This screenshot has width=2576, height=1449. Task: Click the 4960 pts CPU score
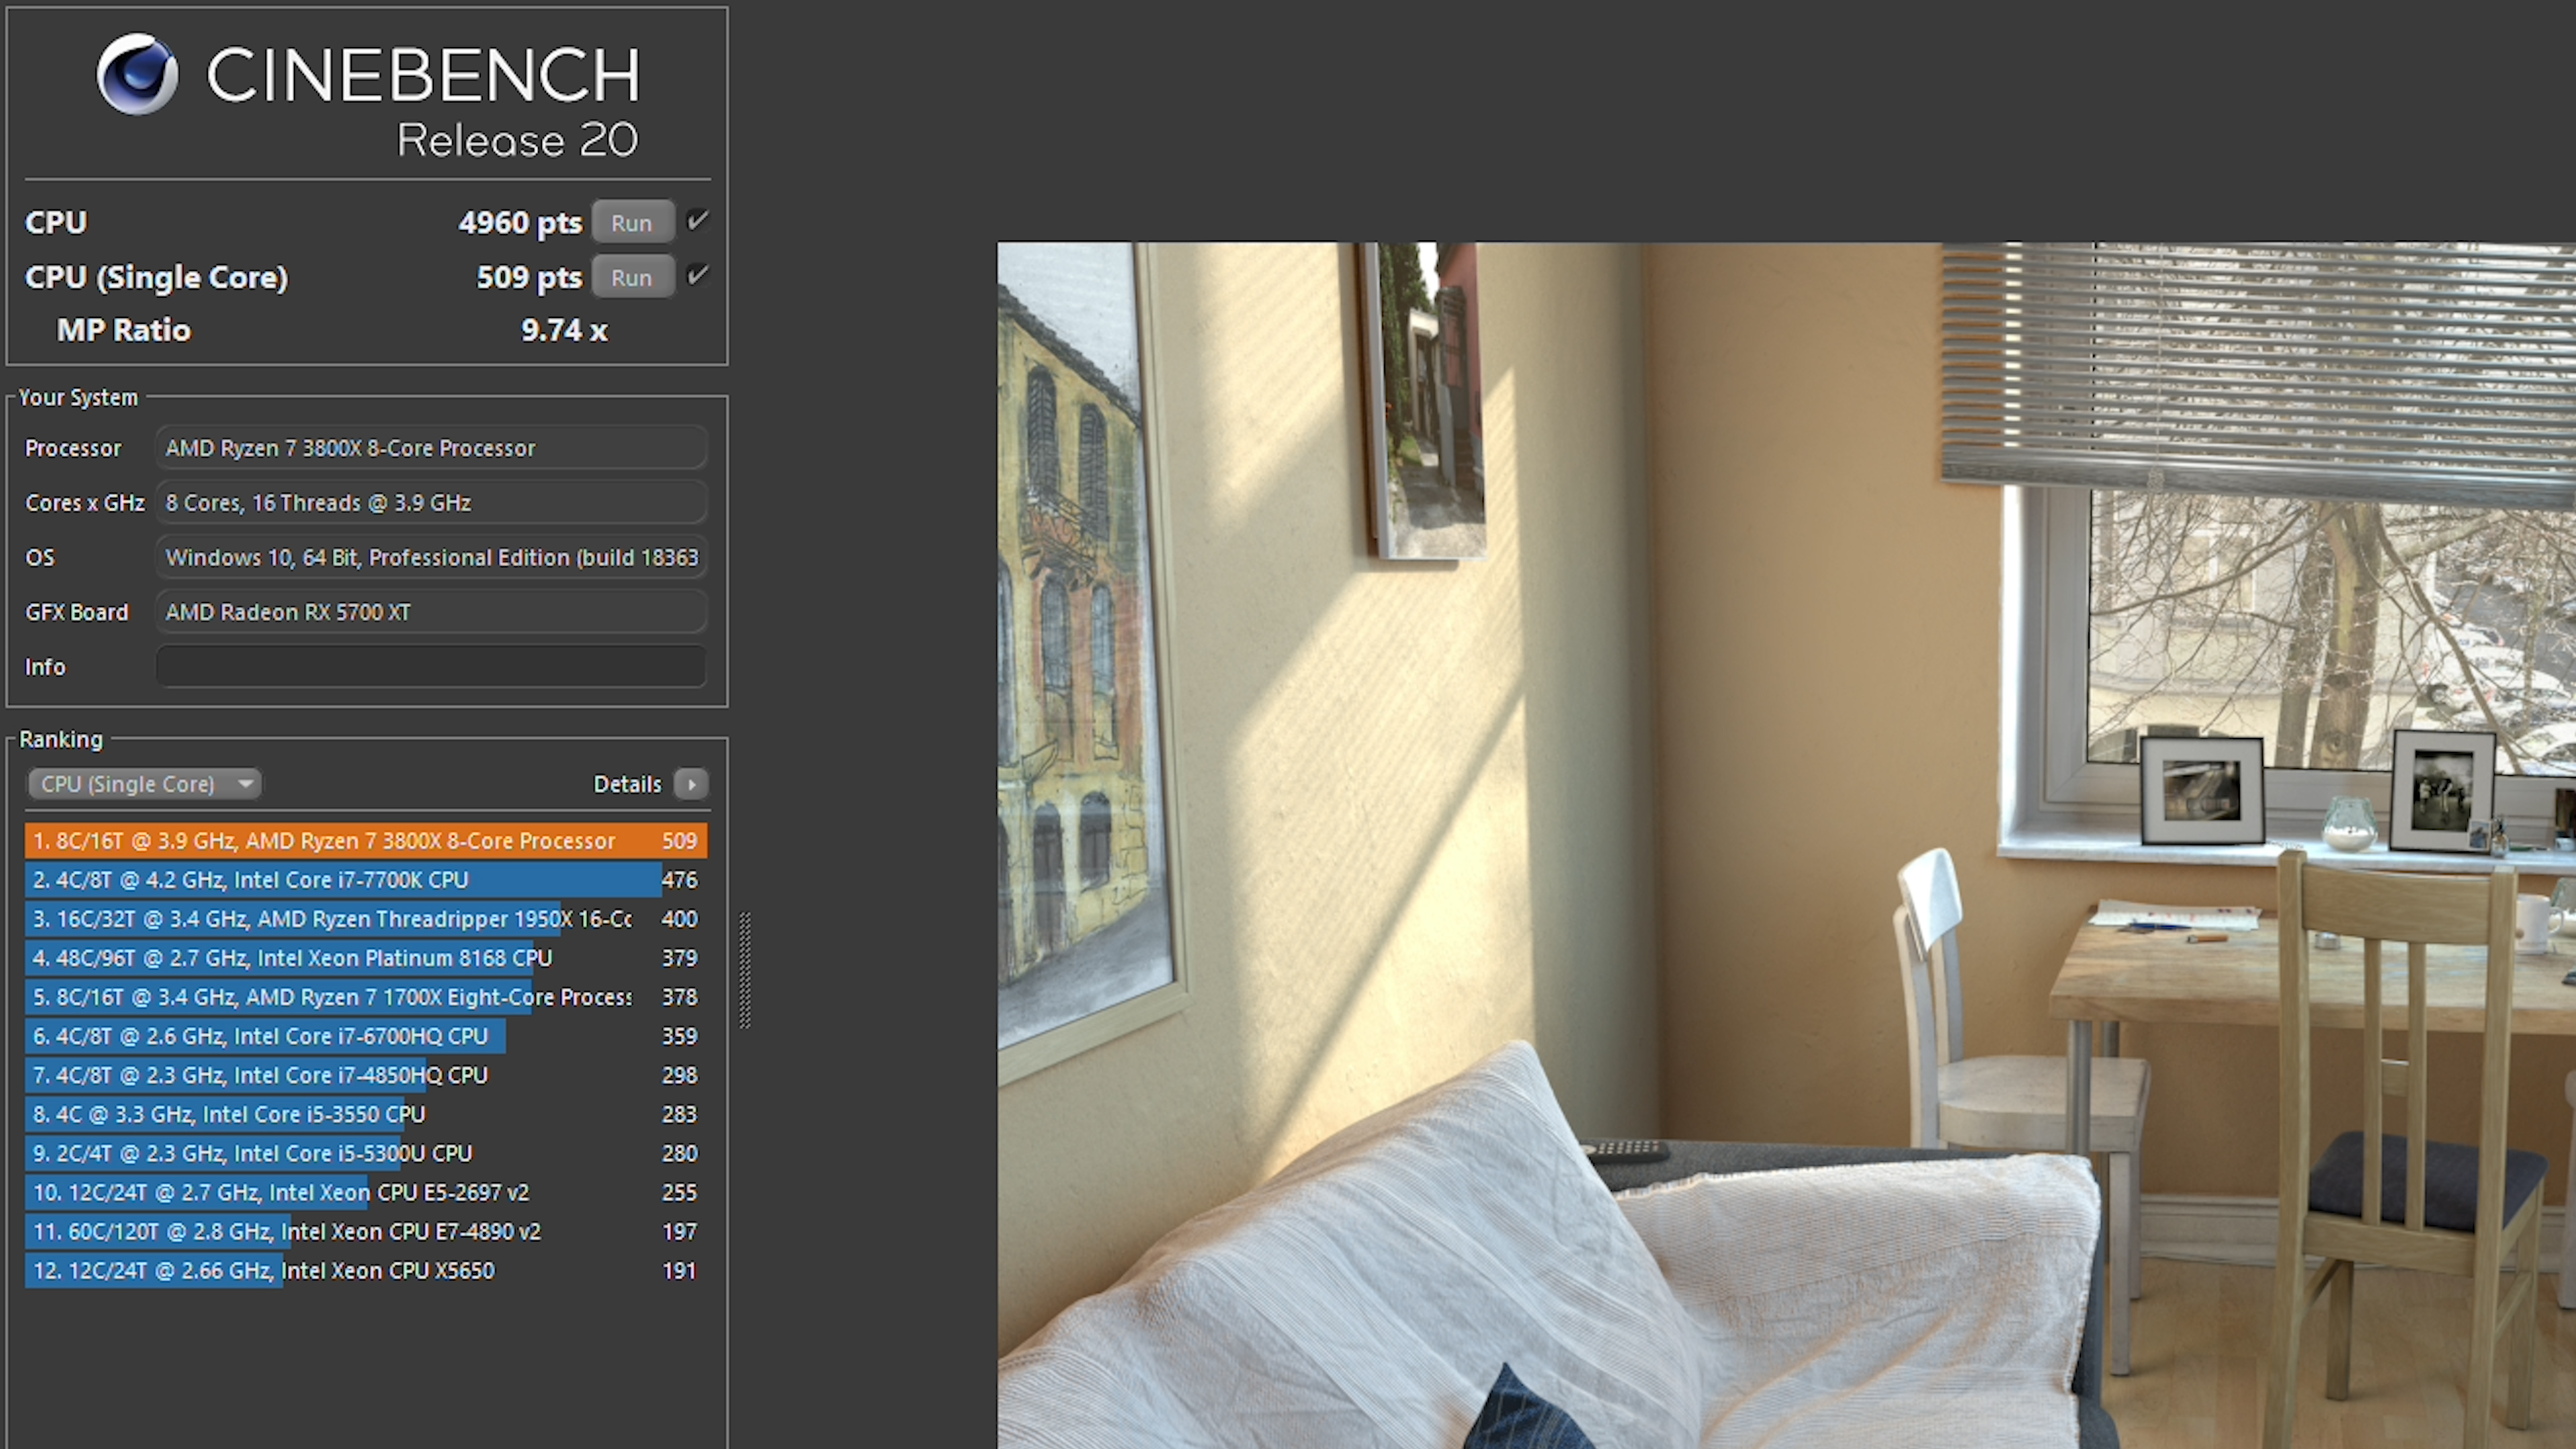(x=520, y=222)
